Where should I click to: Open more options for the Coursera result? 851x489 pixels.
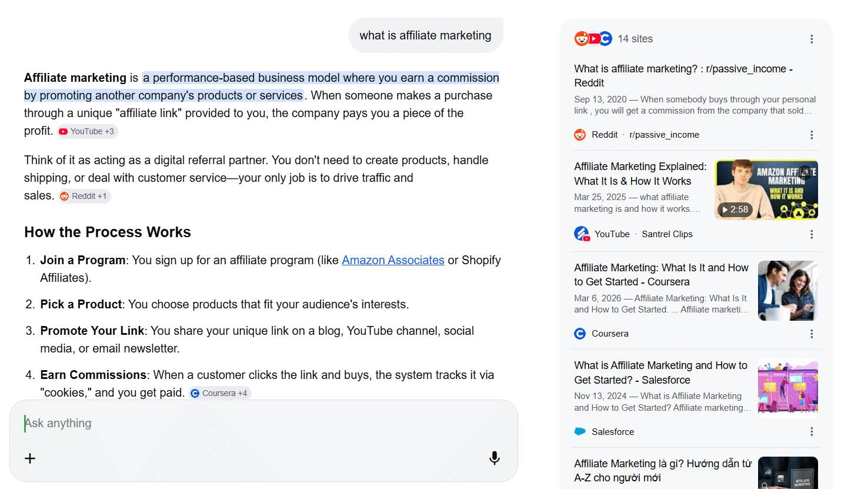pyautogui.click(x=812, y=334)
